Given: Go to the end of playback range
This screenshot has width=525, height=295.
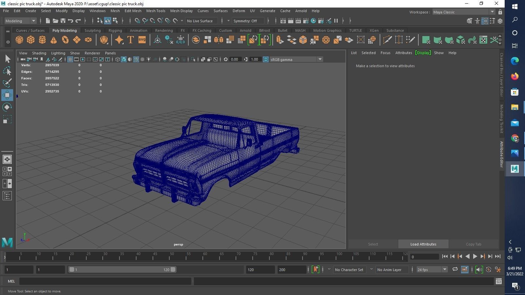Looking at the screenshot, I should pyautogui.click(x=498, y=257).
